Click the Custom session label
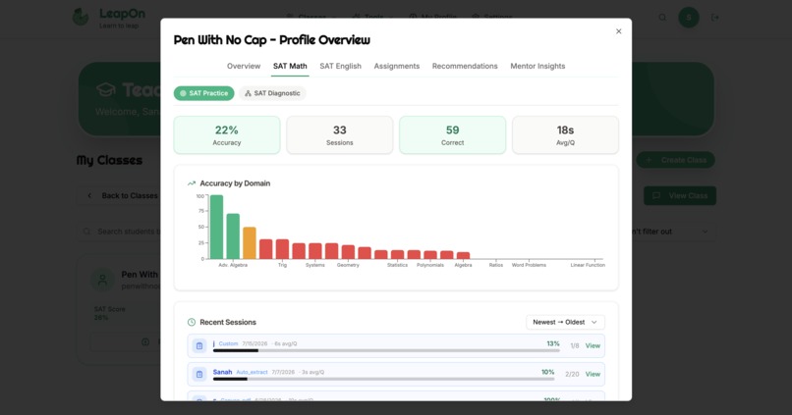 point(228,344)
